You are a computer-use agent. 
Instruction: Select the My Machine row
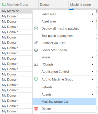click(x=16, y=11)
